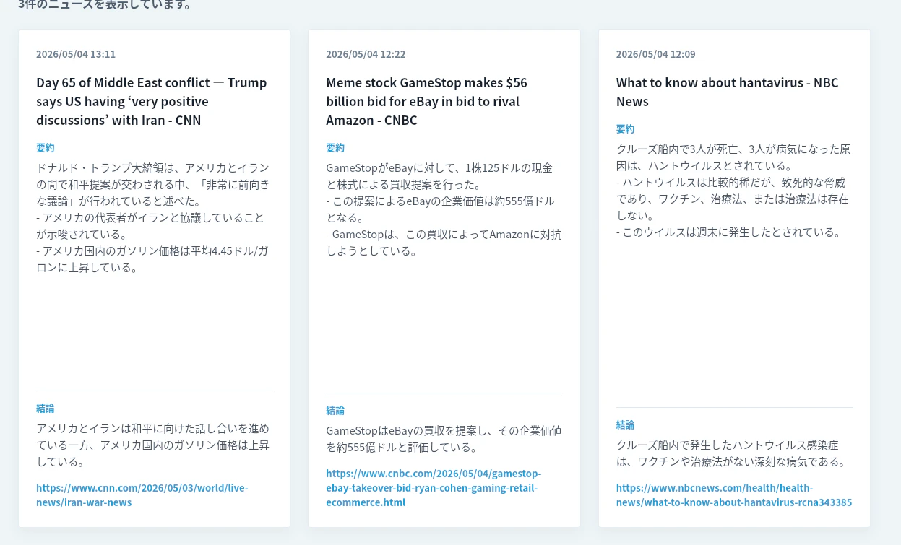Click the 結論 label in the CNN card
Viewport: 901px width, 545px height.
[46, 408]
